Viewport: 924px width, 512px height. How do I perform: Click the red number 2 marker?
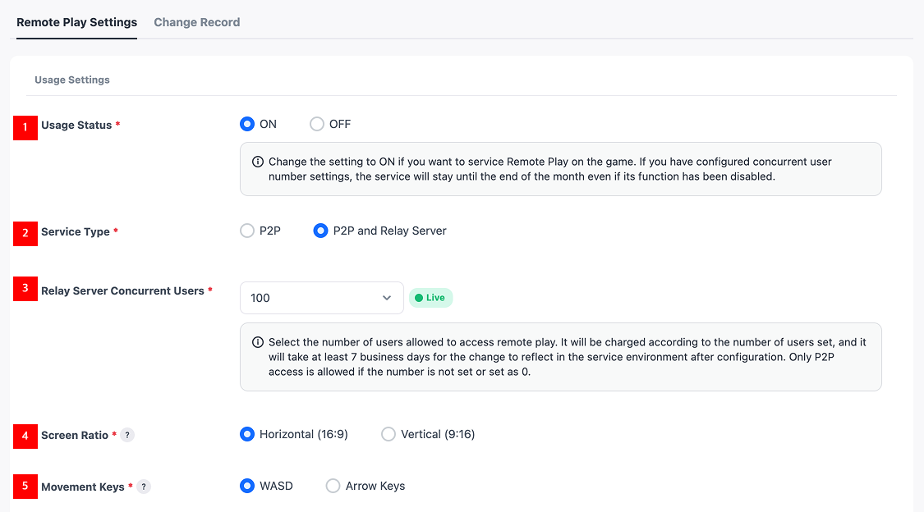coord(25,233)
